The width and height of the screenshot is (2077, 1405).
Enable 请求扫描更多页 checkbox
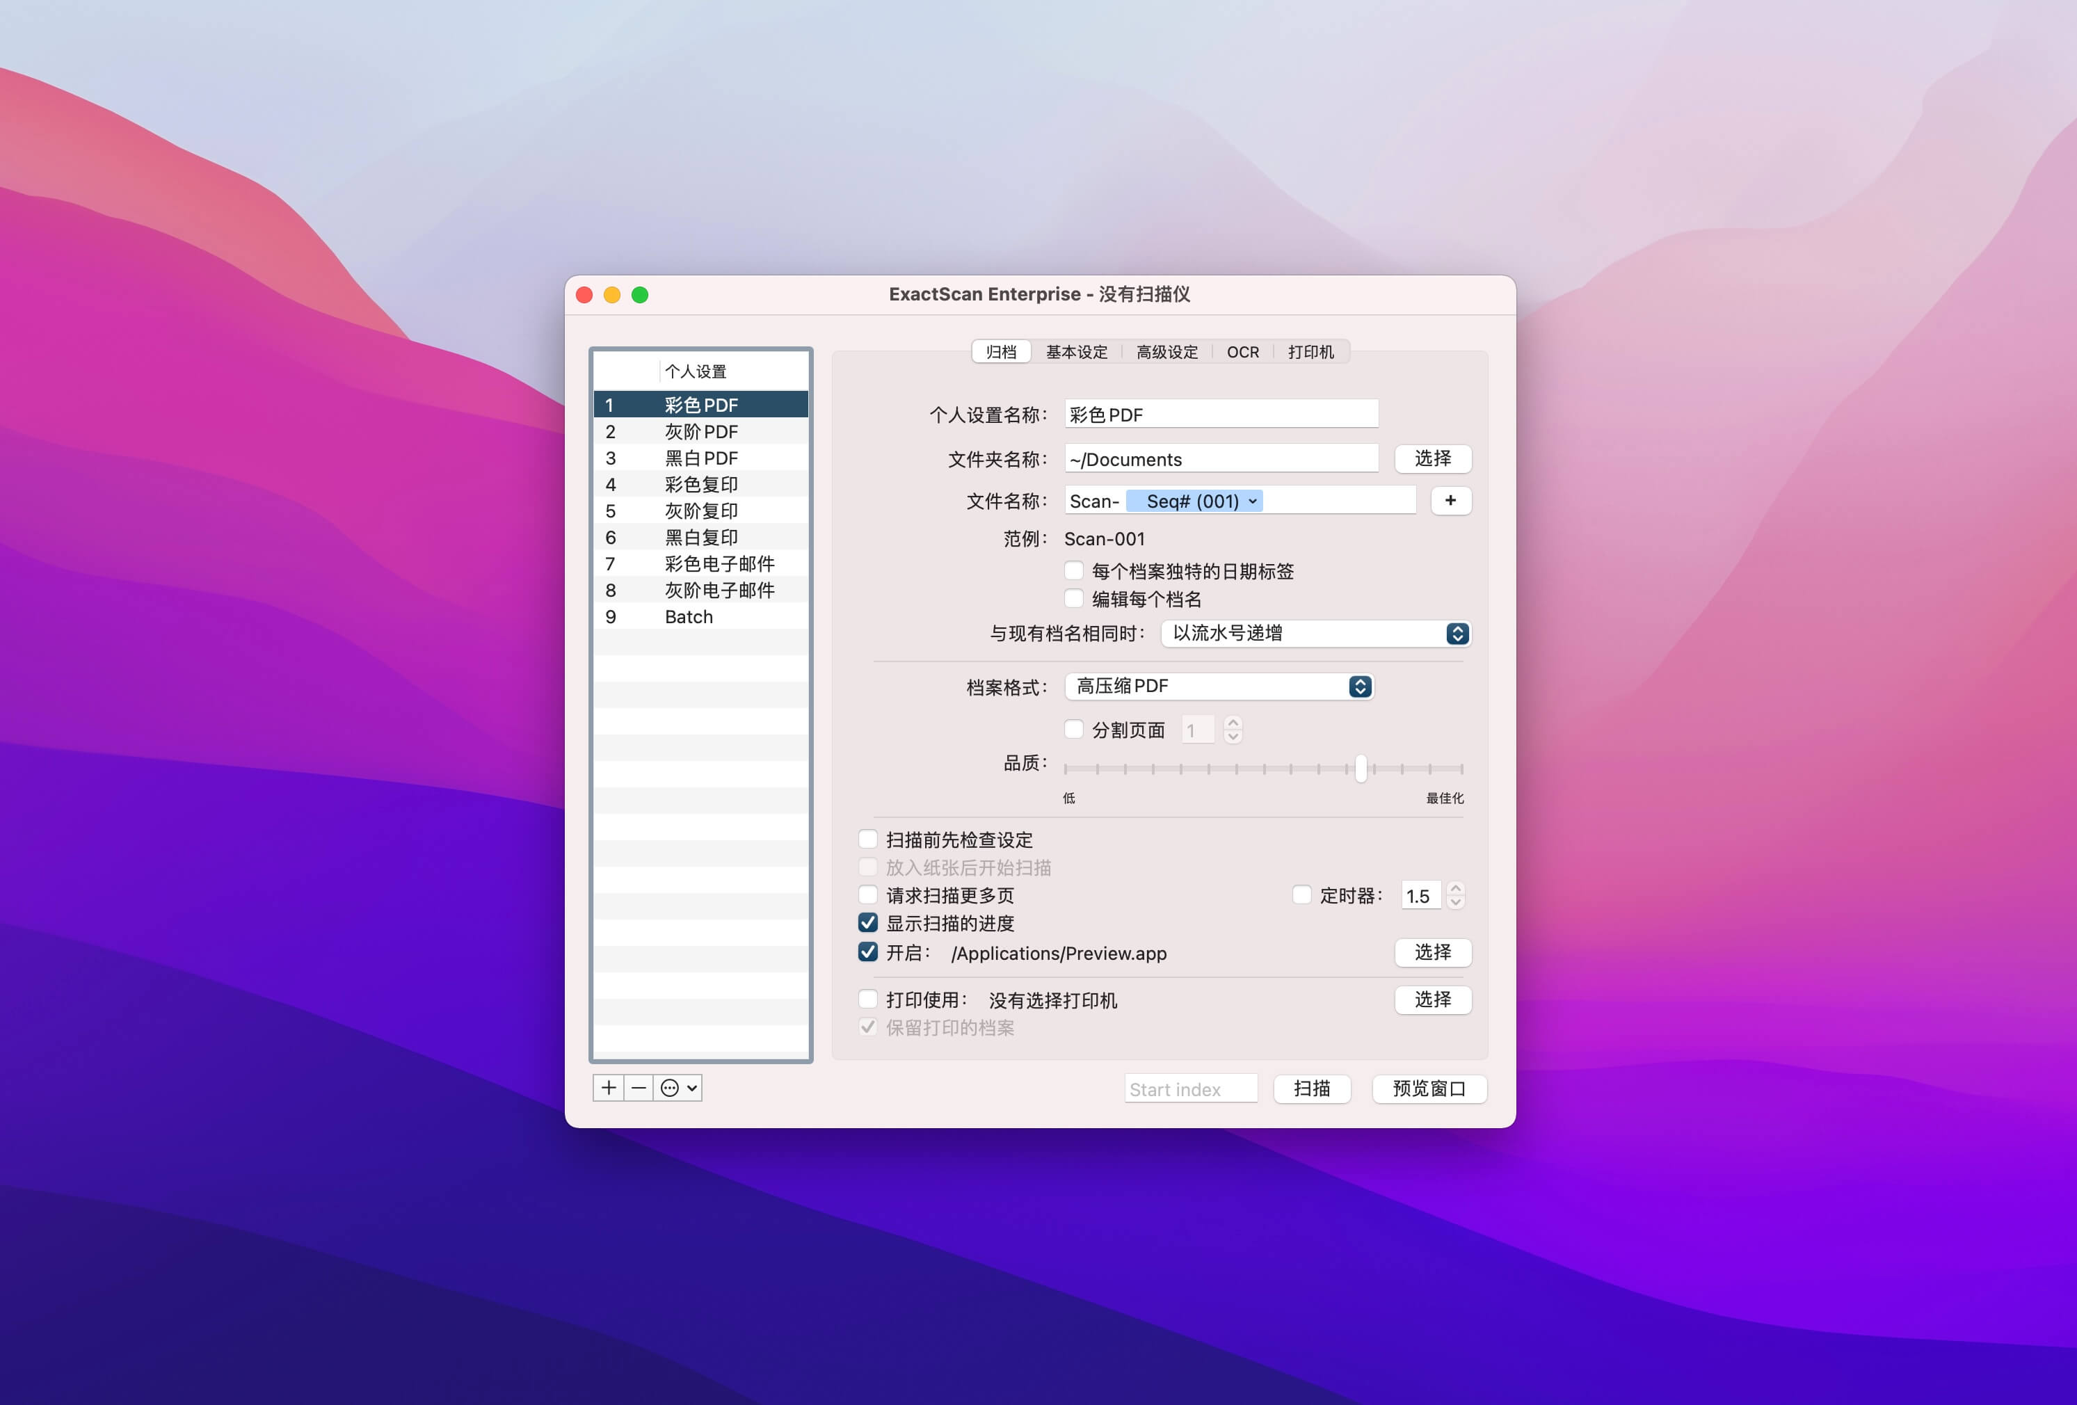click(x=868, y=894)
